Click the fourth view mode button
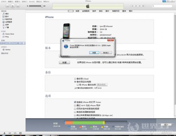176x136 pixels. pos(143,6)
